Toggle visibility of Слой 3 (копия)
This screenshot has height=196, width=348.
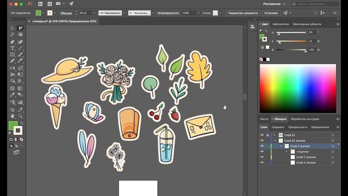tap(262, 146)
